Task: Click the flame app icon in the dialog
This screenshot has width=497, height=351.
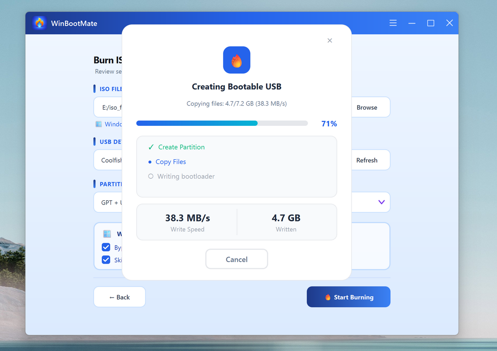Action: [236, 60]
